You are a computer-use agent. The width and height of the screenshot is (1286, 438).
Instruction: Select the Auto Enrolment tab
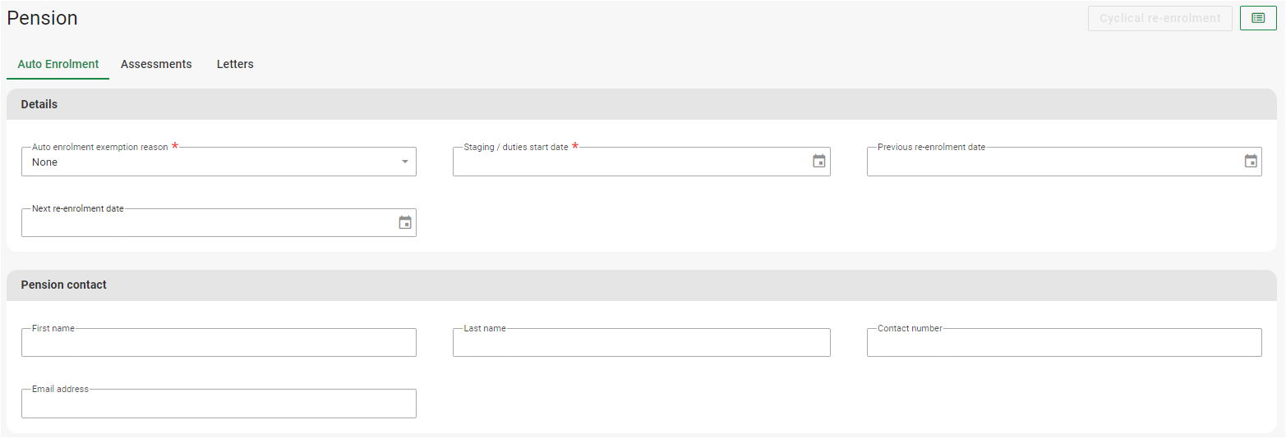click(x=58, y=64)
